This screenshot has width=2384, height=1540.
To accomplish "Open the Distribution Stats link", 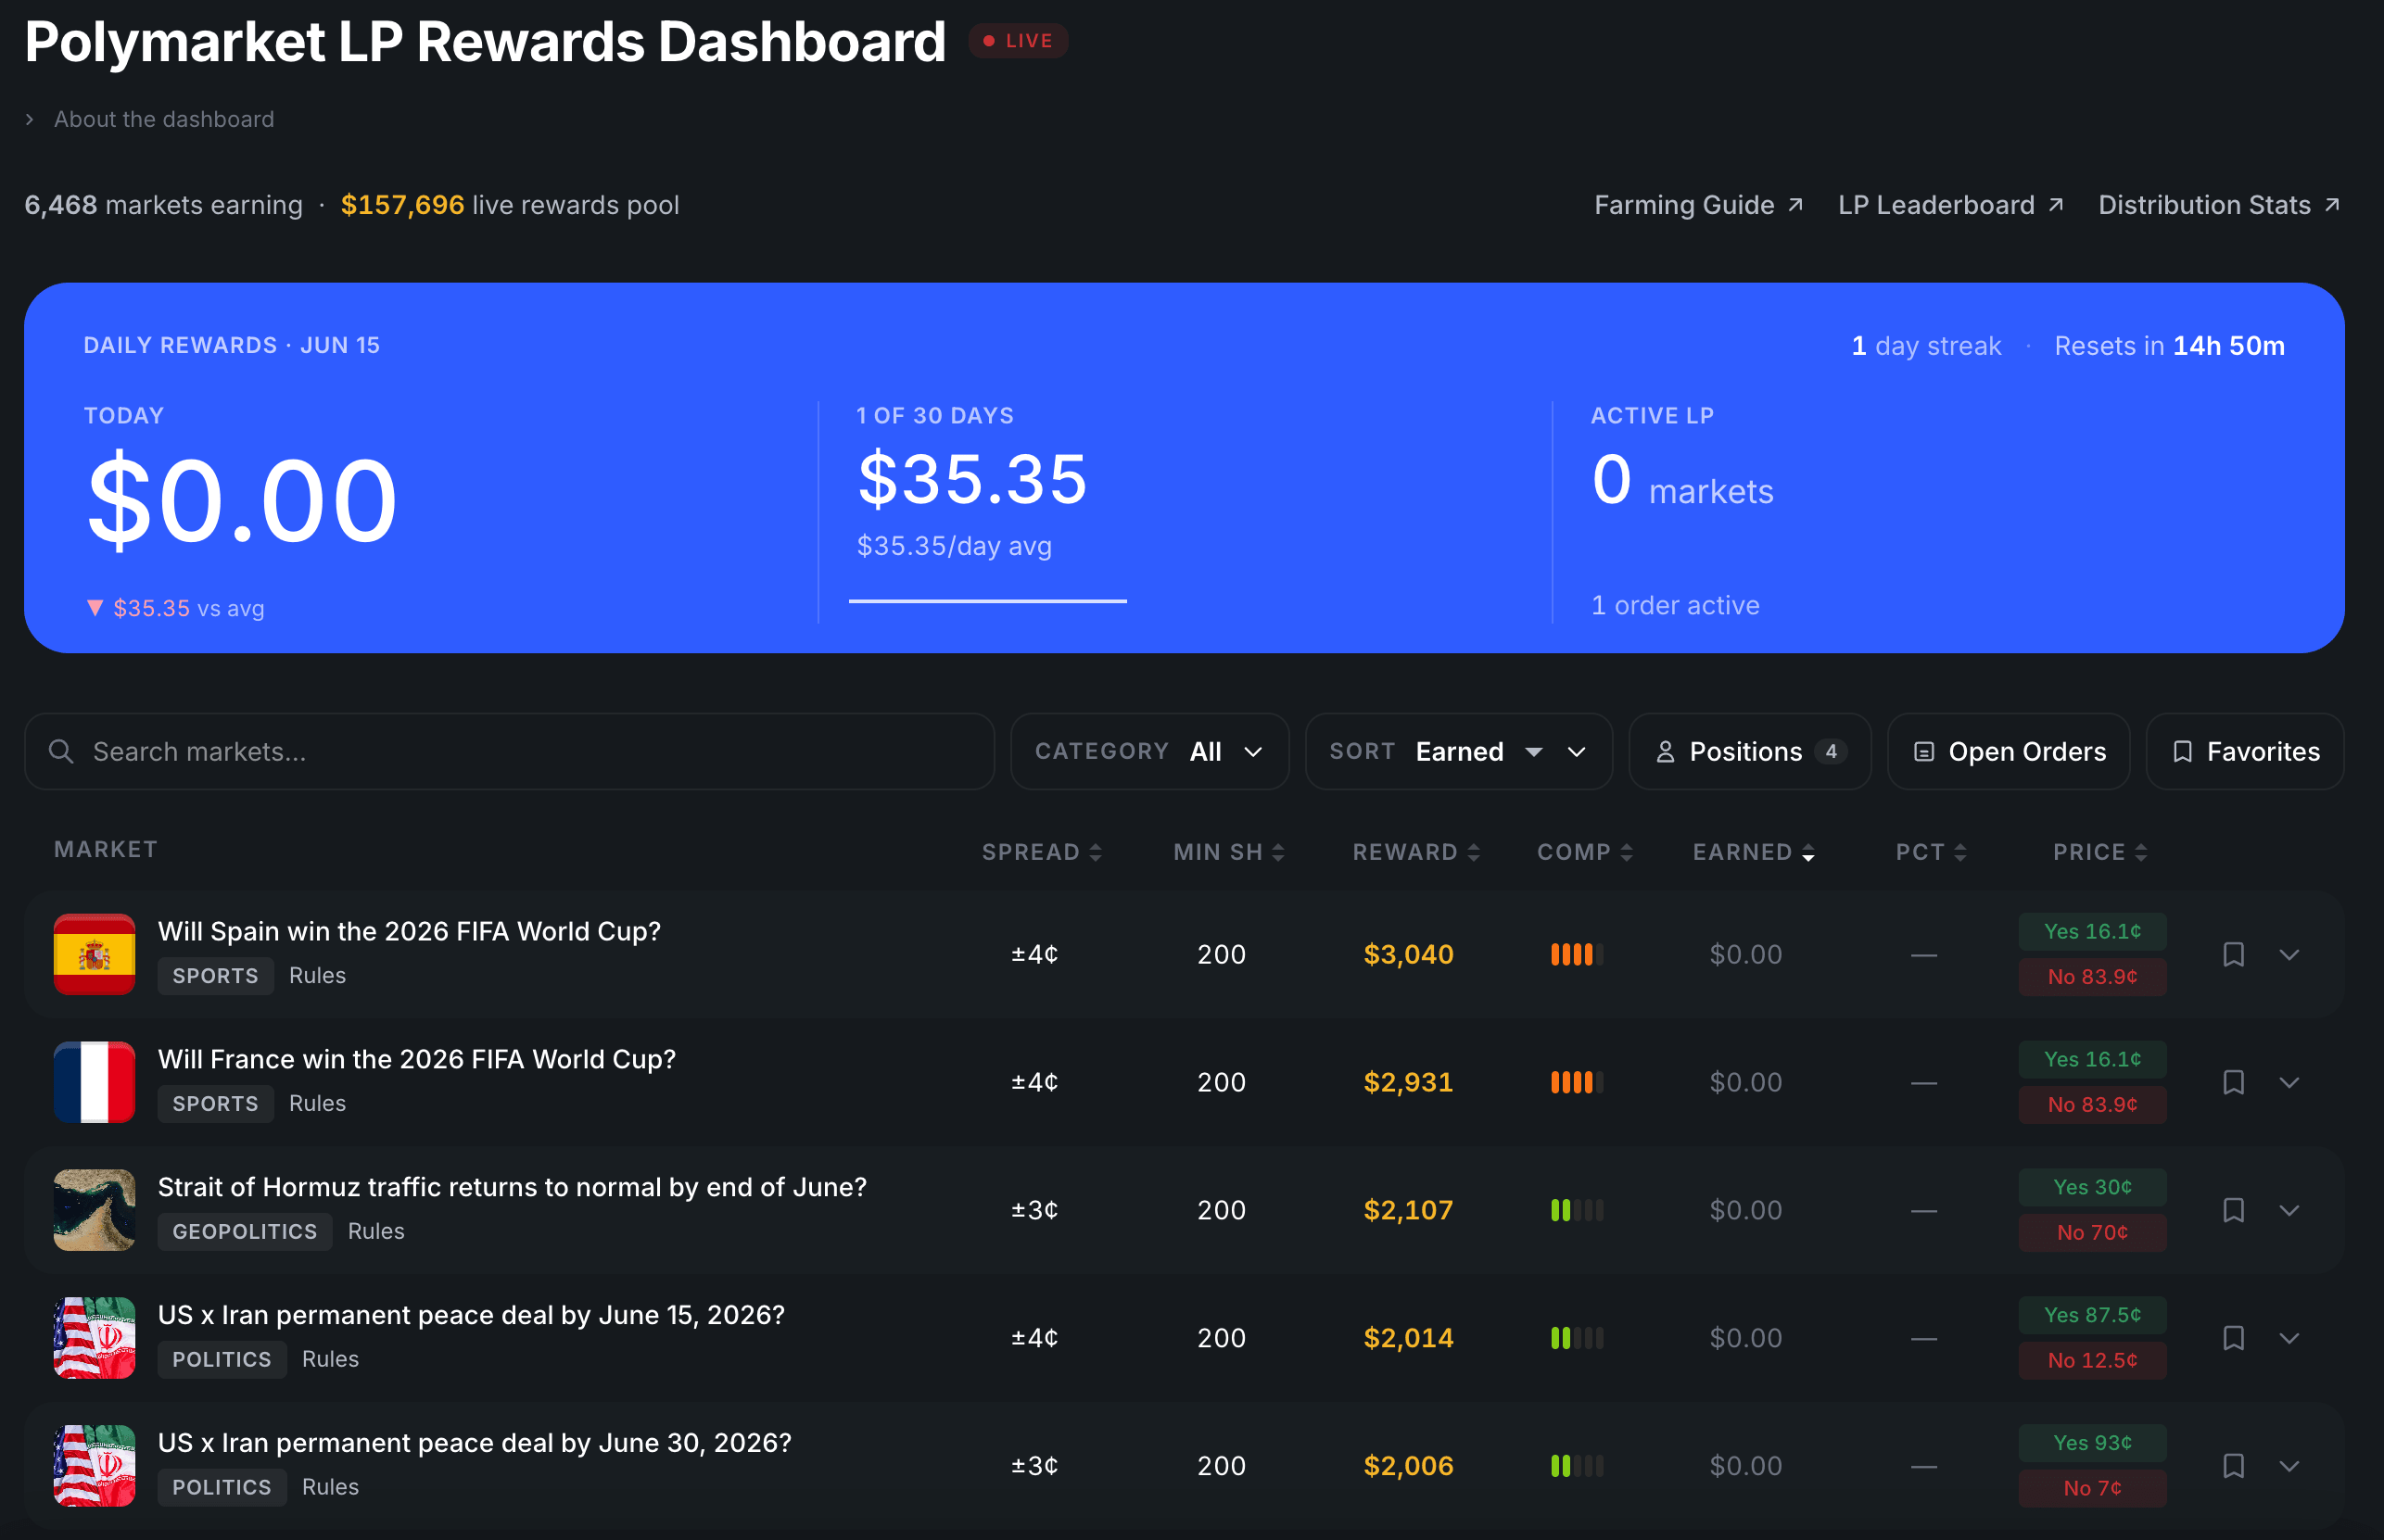I will [2219, 205].
